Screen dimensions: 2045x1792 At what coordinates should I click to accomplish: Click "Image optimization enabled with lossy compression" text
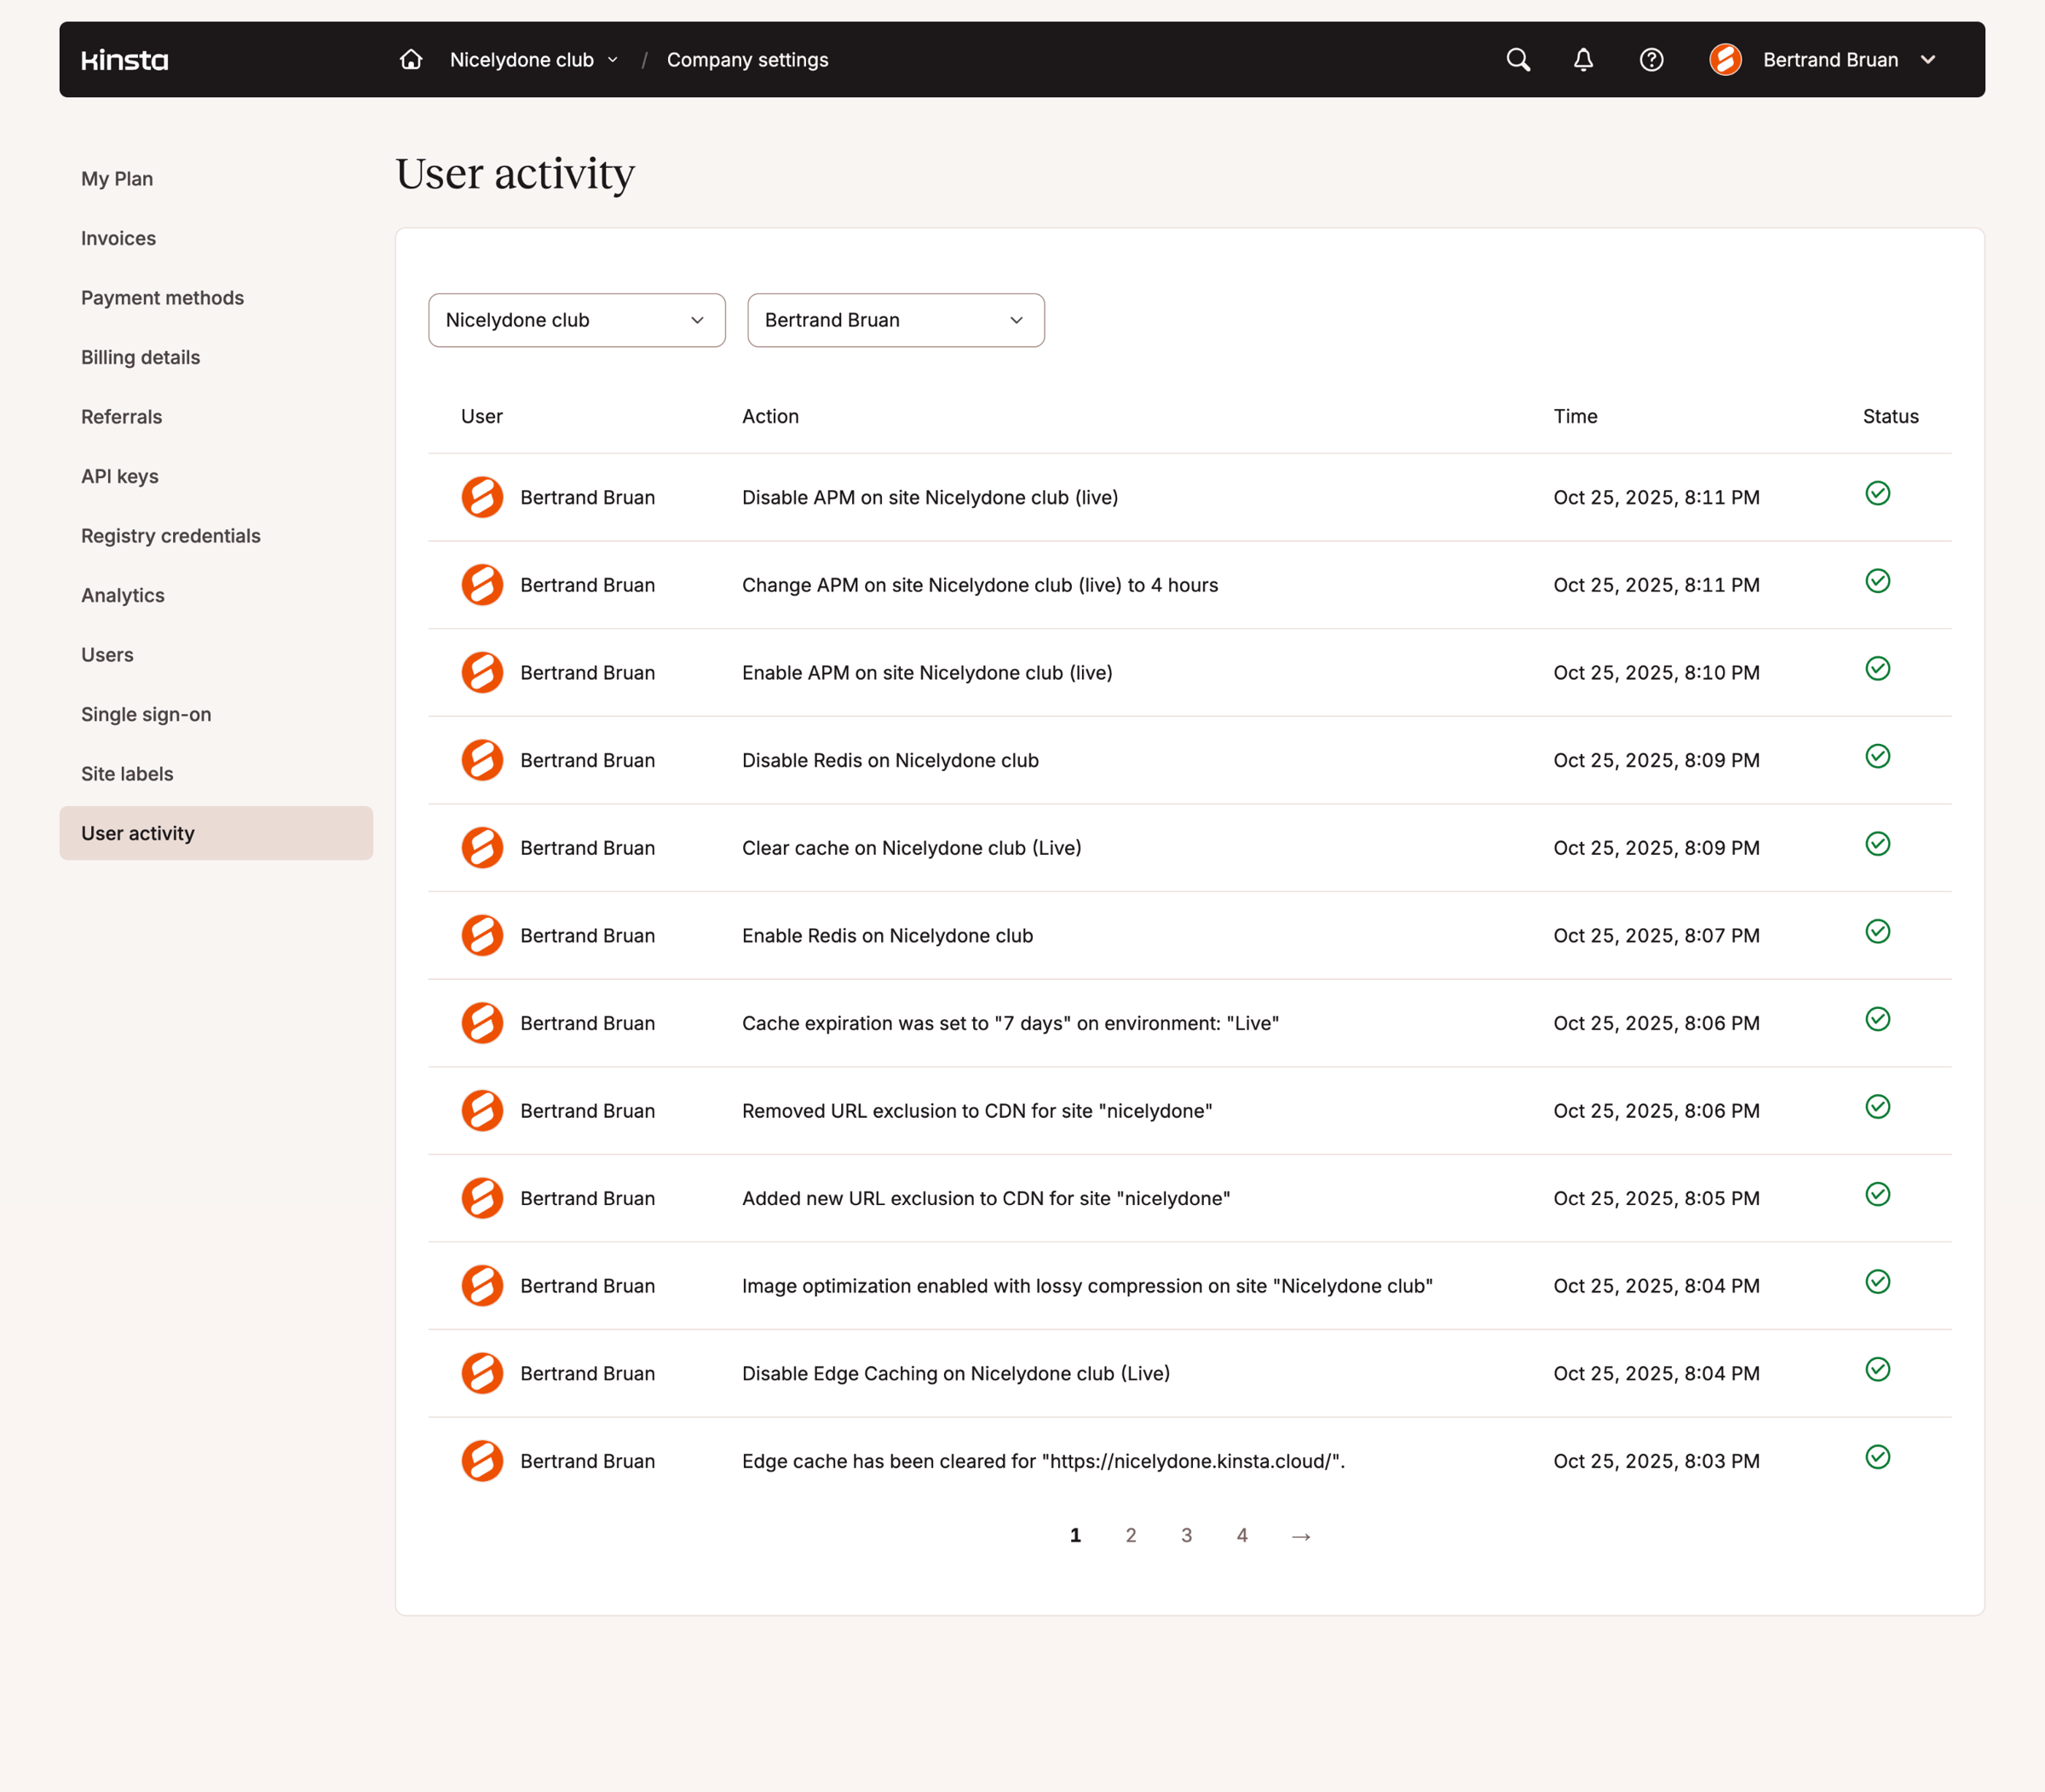(x=1087, y=1286)
